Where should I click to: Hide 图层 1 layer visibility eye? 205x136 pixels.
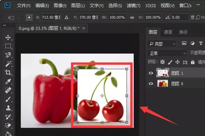pos(151,73)
